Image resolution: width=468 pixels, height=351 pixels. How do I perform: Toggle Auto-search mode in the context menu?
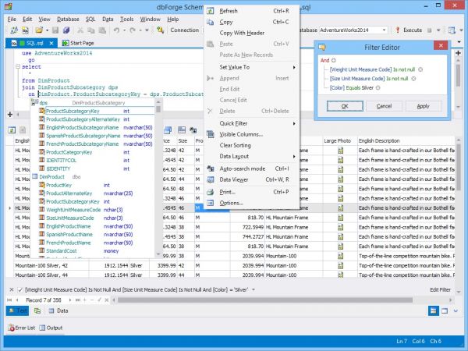242,168
